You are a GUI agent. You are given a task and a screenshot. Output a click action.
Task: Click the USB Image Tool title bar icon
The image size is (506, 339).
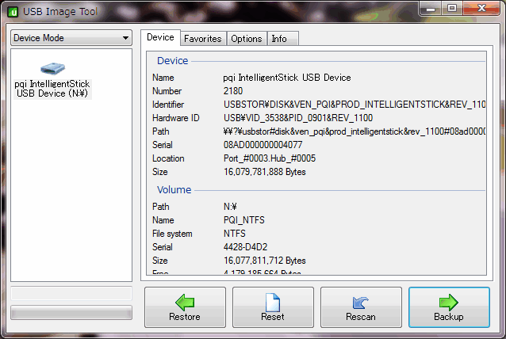coord(13,12)
